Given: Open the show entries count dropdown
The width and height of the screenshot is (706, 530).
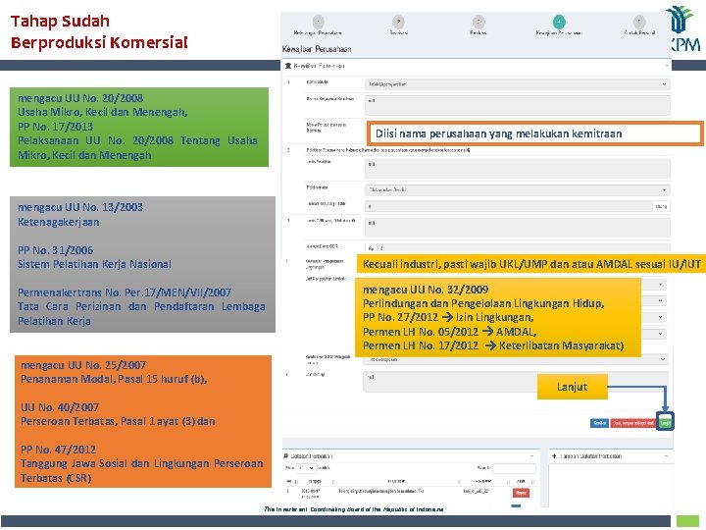Looking at the screenshot, I should (x=306, y=468).
